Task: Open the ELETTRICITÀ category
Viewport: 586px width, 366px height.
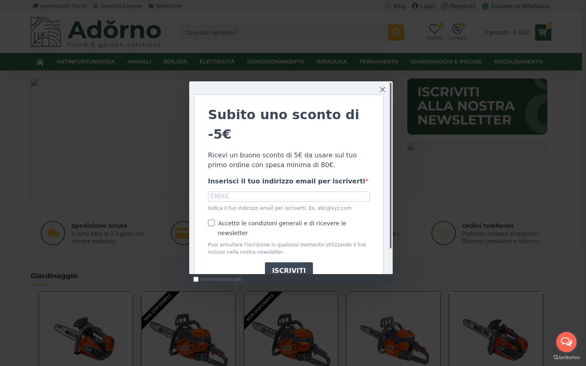Action: coord(217,62)
